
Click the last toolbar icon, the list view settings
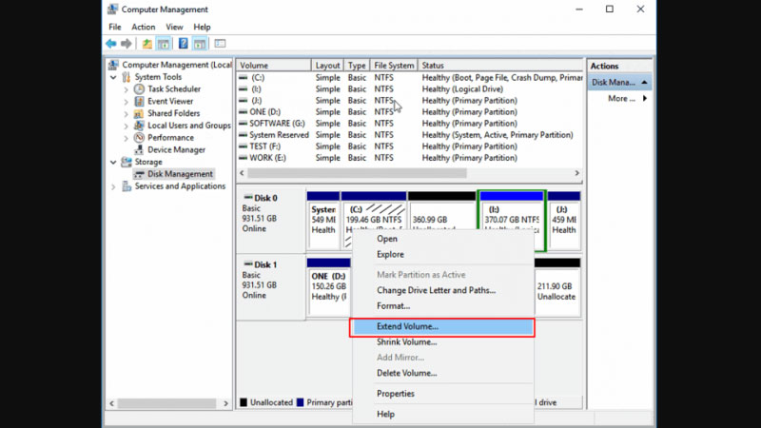pyautogui.click(x=220, y=44)
